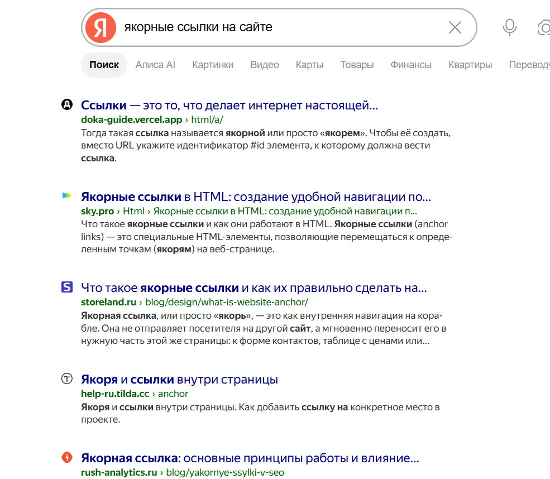Open result 'Якорная ссылка: основные принципы работы'
This screenshot has height=479, width=550.
click(x=250, y=458)
